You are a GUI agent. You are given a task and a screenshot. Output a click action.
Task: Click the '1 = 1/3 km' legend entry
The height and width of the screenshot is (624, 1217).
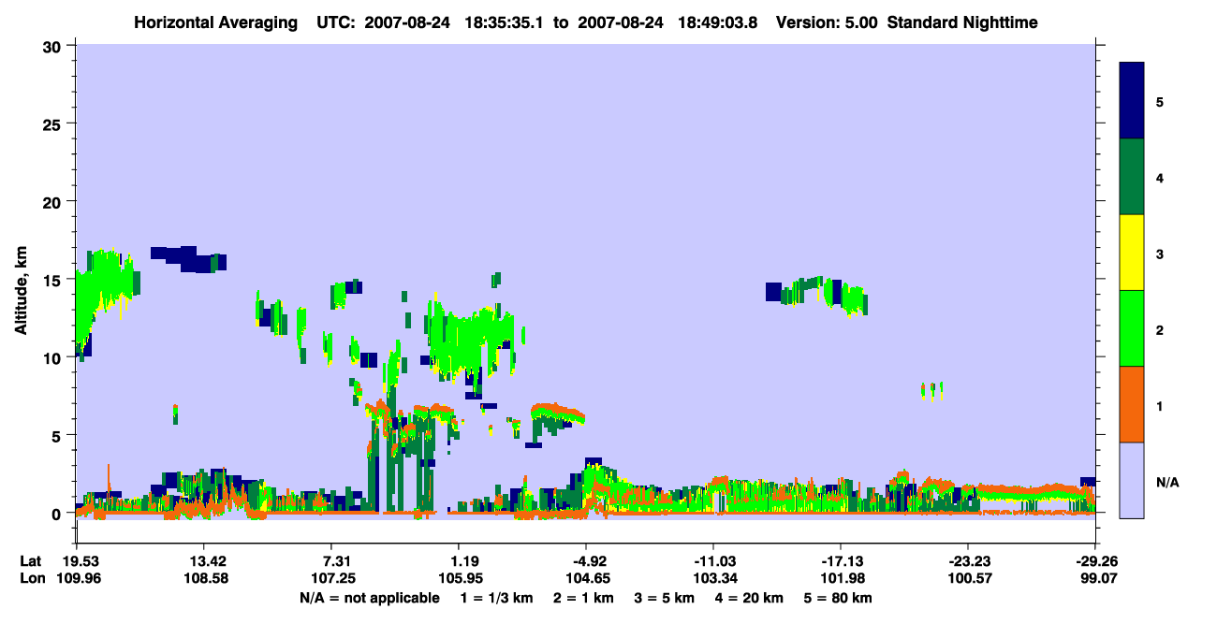[x=496, y=598]
